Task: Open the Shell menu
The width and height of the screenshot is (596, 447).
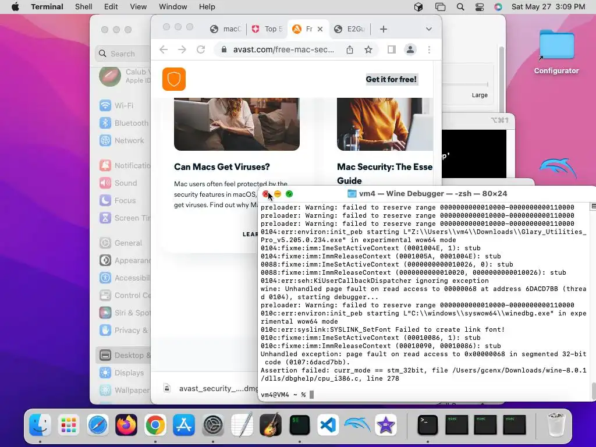Action: point(84,7)
